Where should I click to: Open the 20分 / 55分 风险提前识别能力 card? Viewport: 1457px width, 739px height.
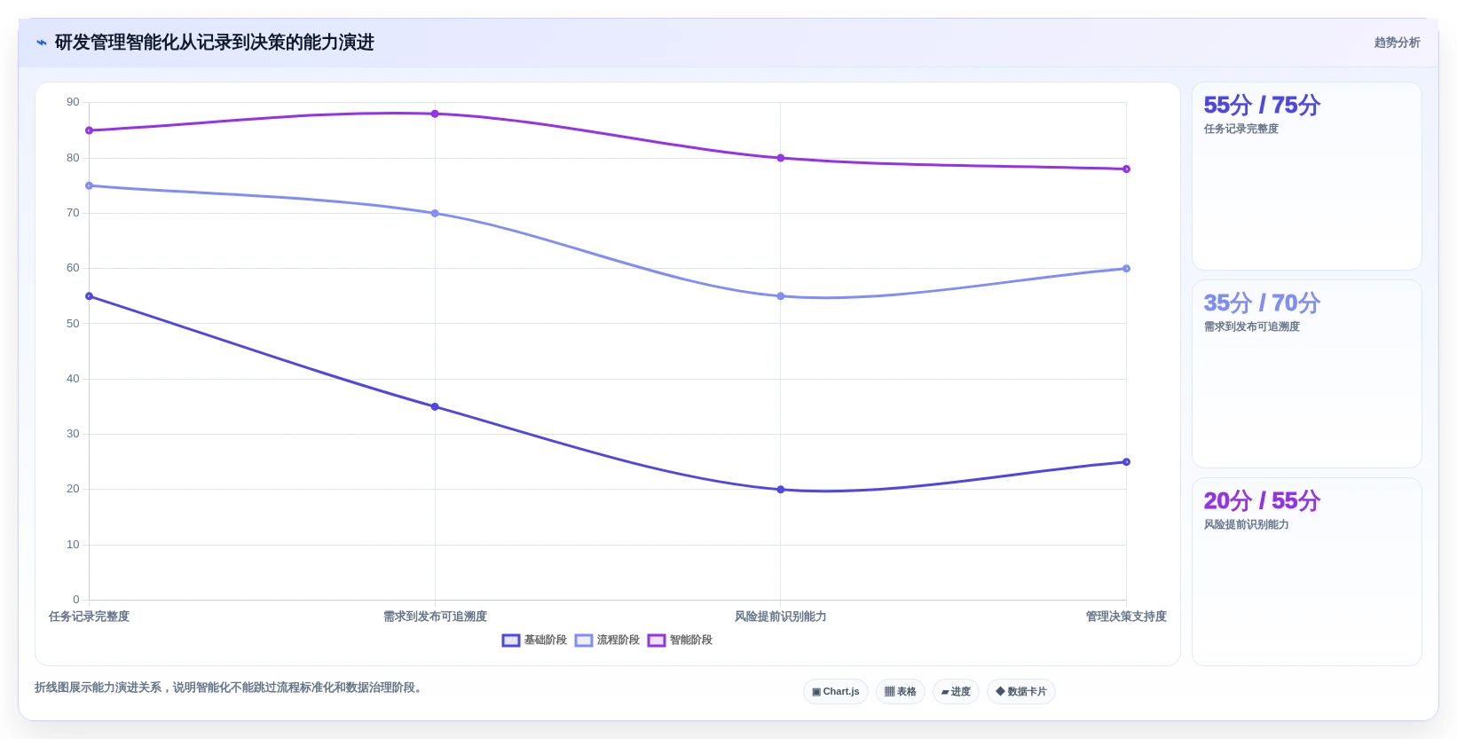(x=1307, y=572)
